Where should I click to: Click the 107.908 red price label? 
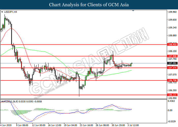coord(172,56)
